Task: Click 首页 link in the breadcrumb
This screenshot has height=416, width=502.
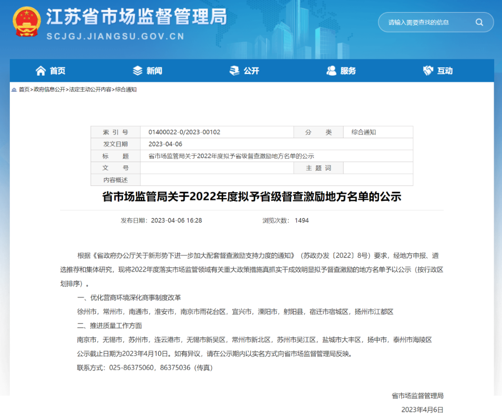Action: click(x=24, y=90)
